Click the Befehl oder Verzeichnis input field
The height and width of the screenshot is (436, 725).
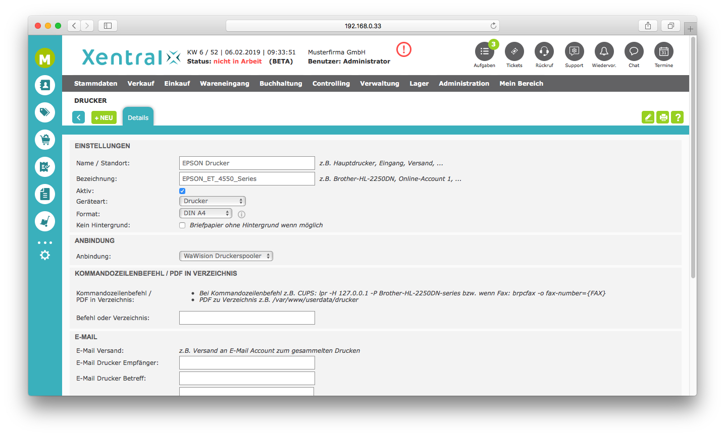[x=247, y=318]
